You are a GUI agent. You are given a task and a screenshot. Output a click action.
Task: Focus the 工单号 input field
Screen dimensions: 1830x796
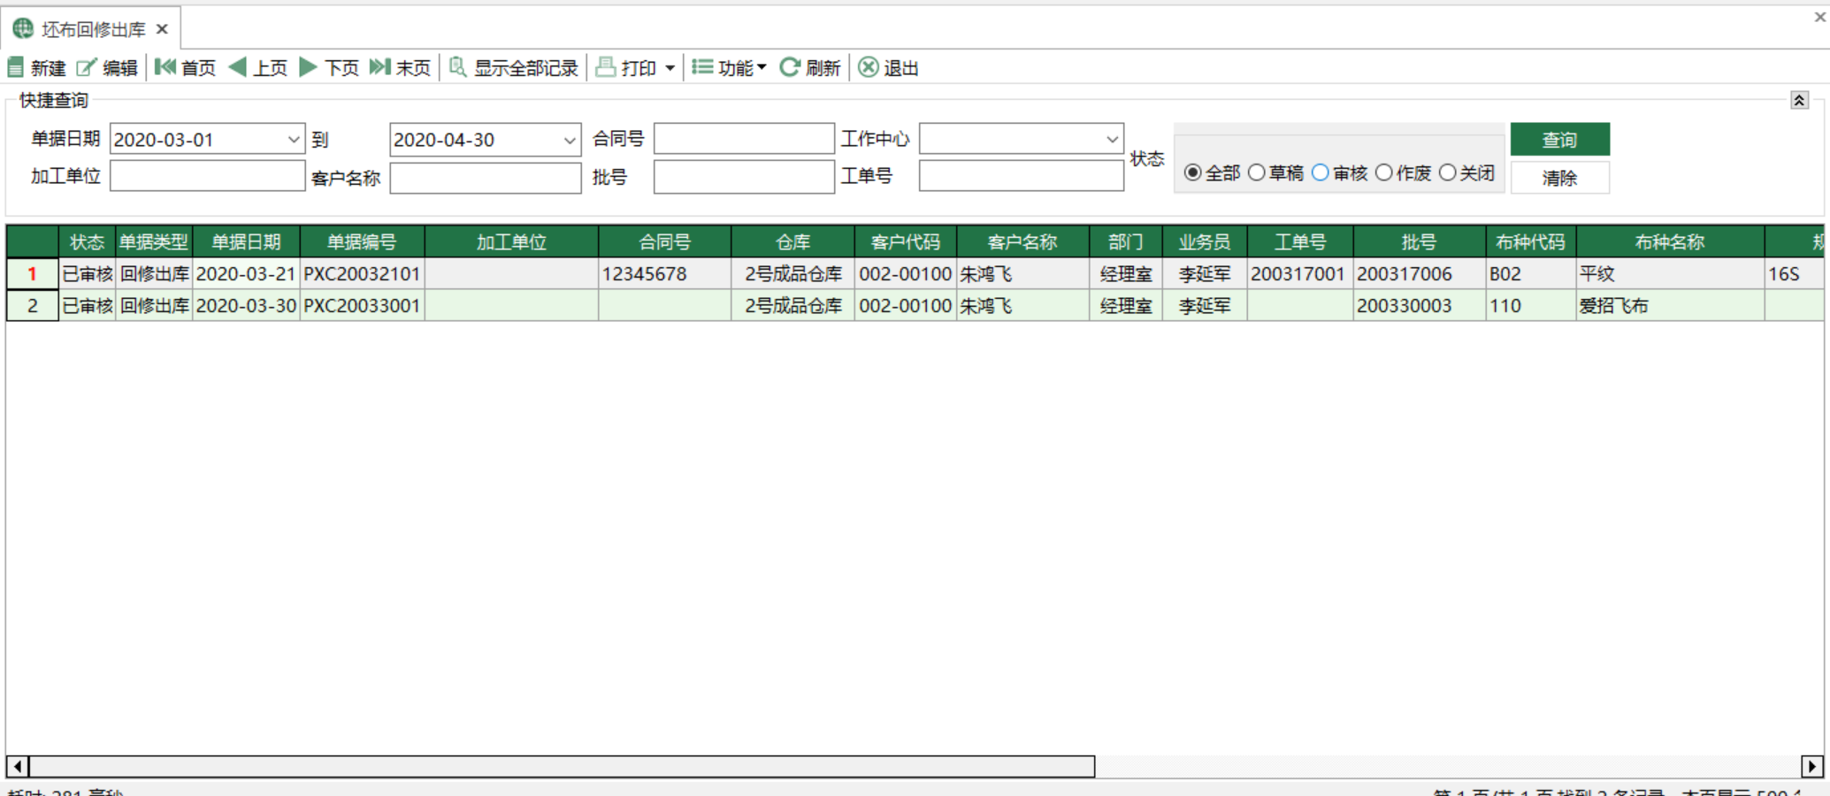tap(1022, 176)
